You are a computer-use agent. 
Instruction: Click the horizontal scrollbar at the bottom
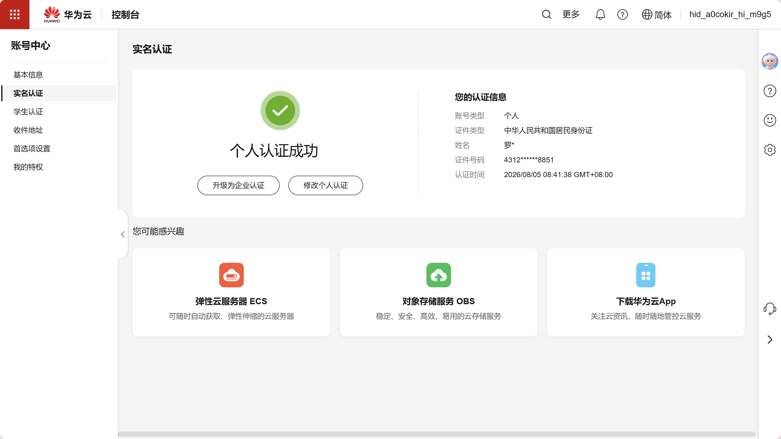point(437,434)
